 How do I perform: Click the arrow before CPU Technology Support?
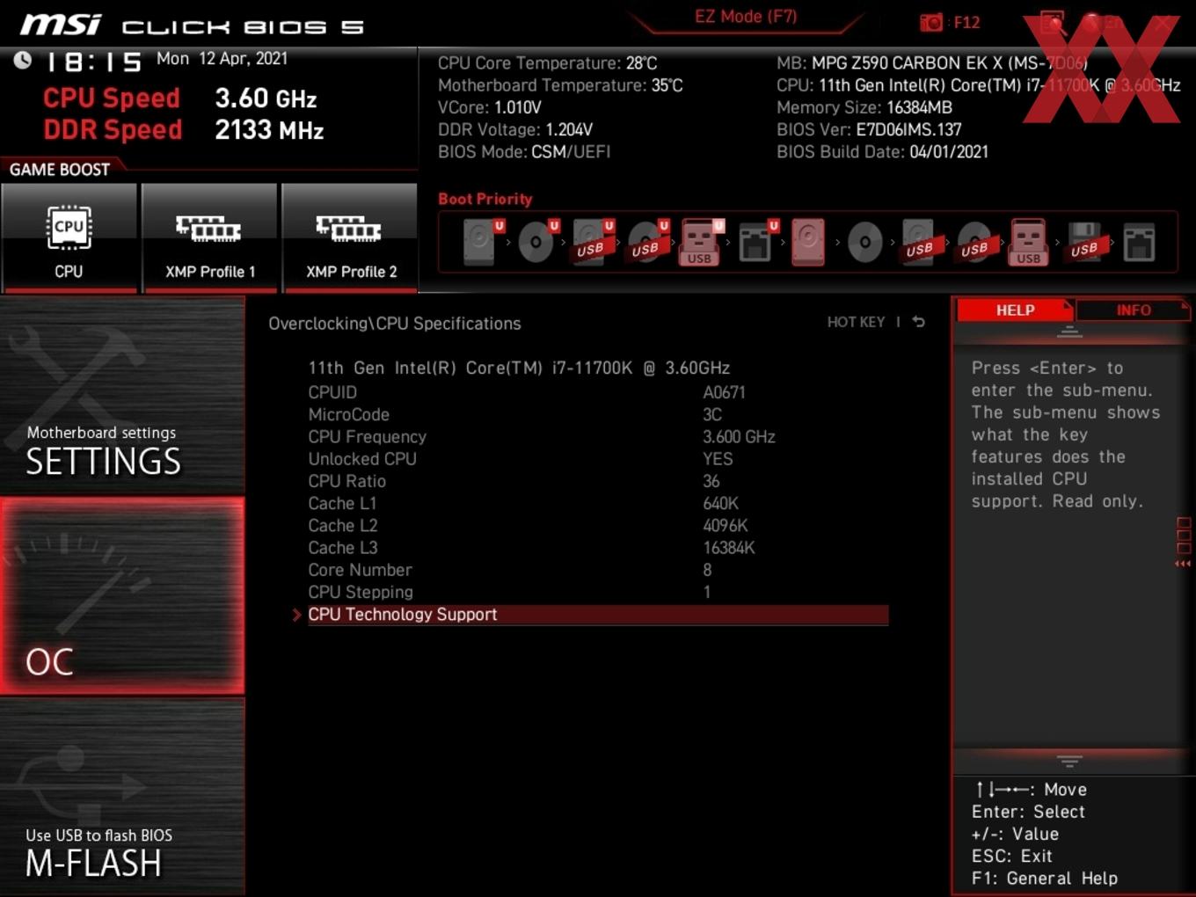[x=297, y=615]
